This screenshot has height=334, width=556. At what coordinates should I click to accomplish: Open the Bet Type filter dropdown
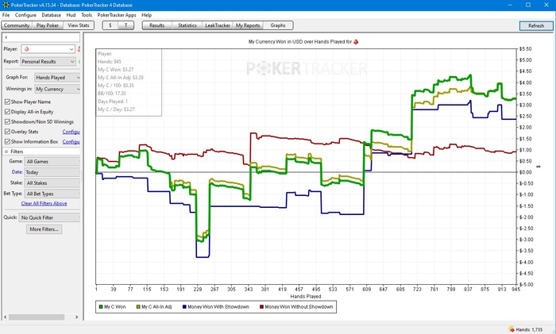52,194
